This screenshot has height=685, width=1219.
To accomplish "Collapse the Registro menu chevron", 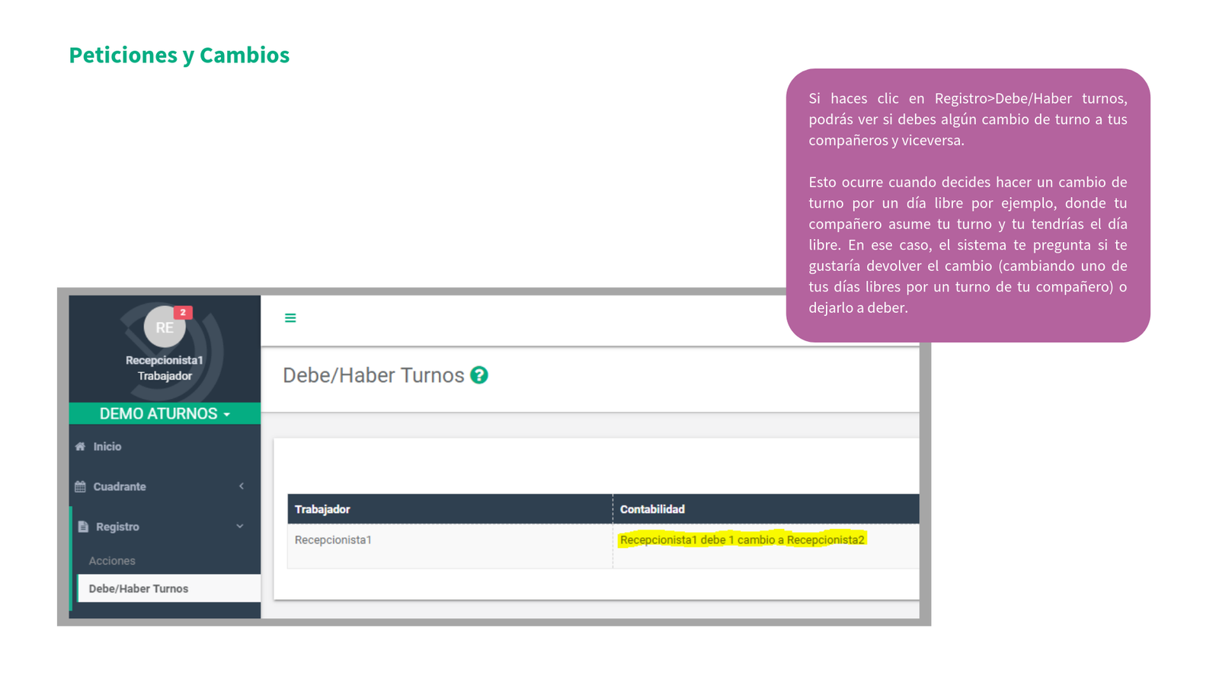I will (x=240, y=526).
